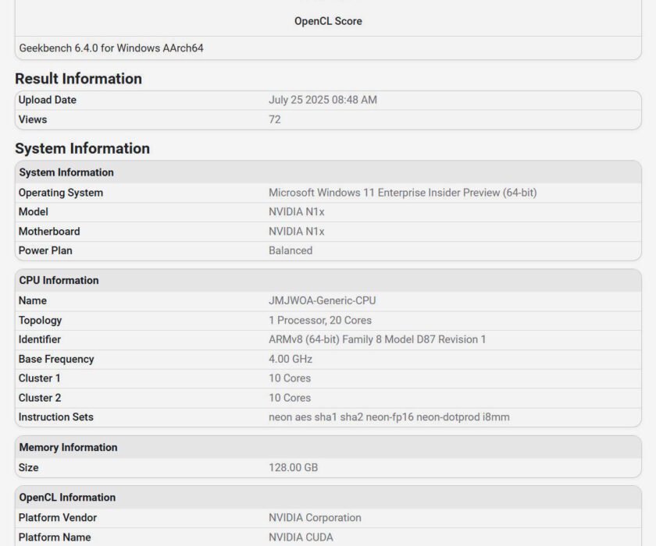Select the OpenCL Score label
This screenshot has width=656, height=546.
point(328,21)
